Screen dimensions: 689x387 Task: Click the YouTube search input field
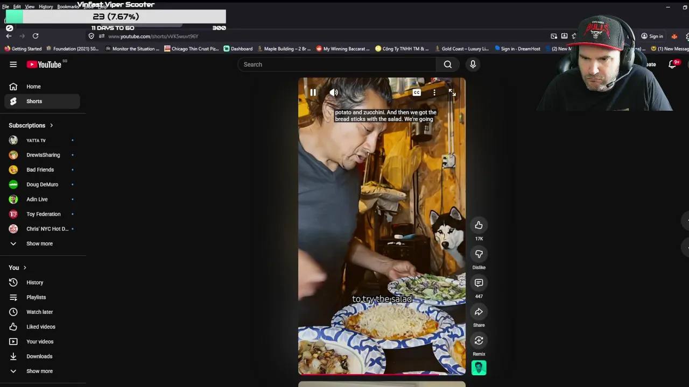(337, 64)
